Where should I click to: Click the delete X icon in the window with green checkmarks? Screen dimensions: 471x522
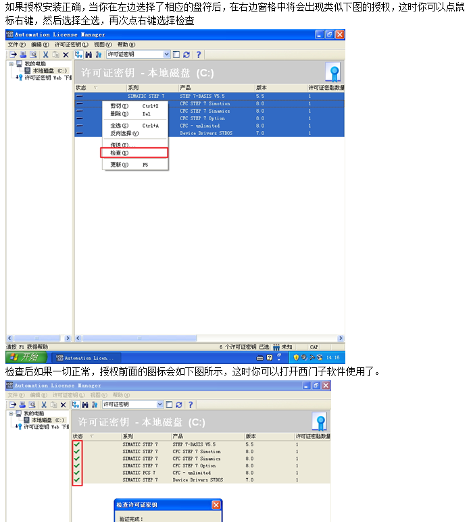(64, 404)
